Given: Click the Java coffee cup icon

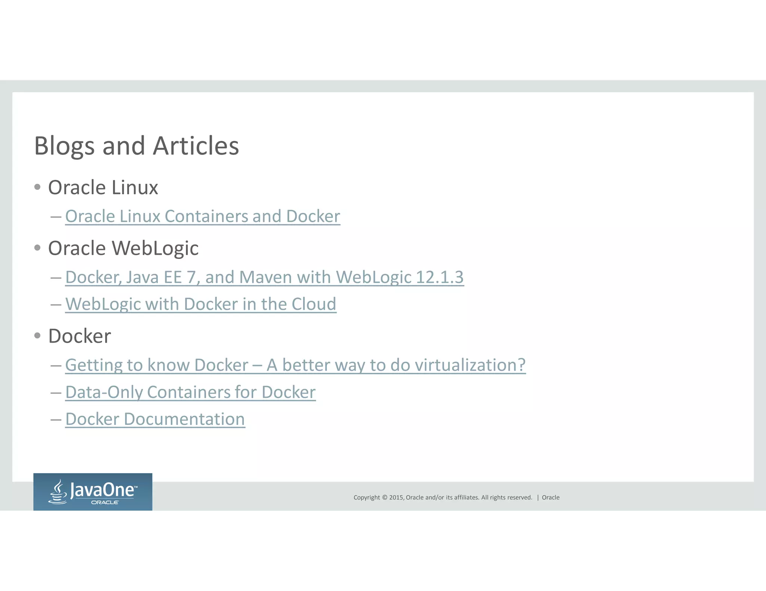Looking at the screenshot, I should coord(58,492).
